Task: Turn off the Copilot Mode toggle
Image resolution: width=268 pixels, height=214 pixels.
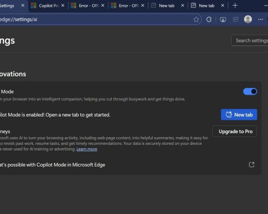Action: click(x=250, y=91)
